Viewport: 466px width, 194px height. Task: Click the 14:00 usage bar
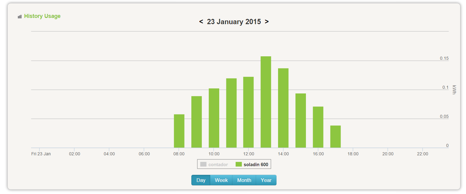pyautogui.click(x=283, y=108)
